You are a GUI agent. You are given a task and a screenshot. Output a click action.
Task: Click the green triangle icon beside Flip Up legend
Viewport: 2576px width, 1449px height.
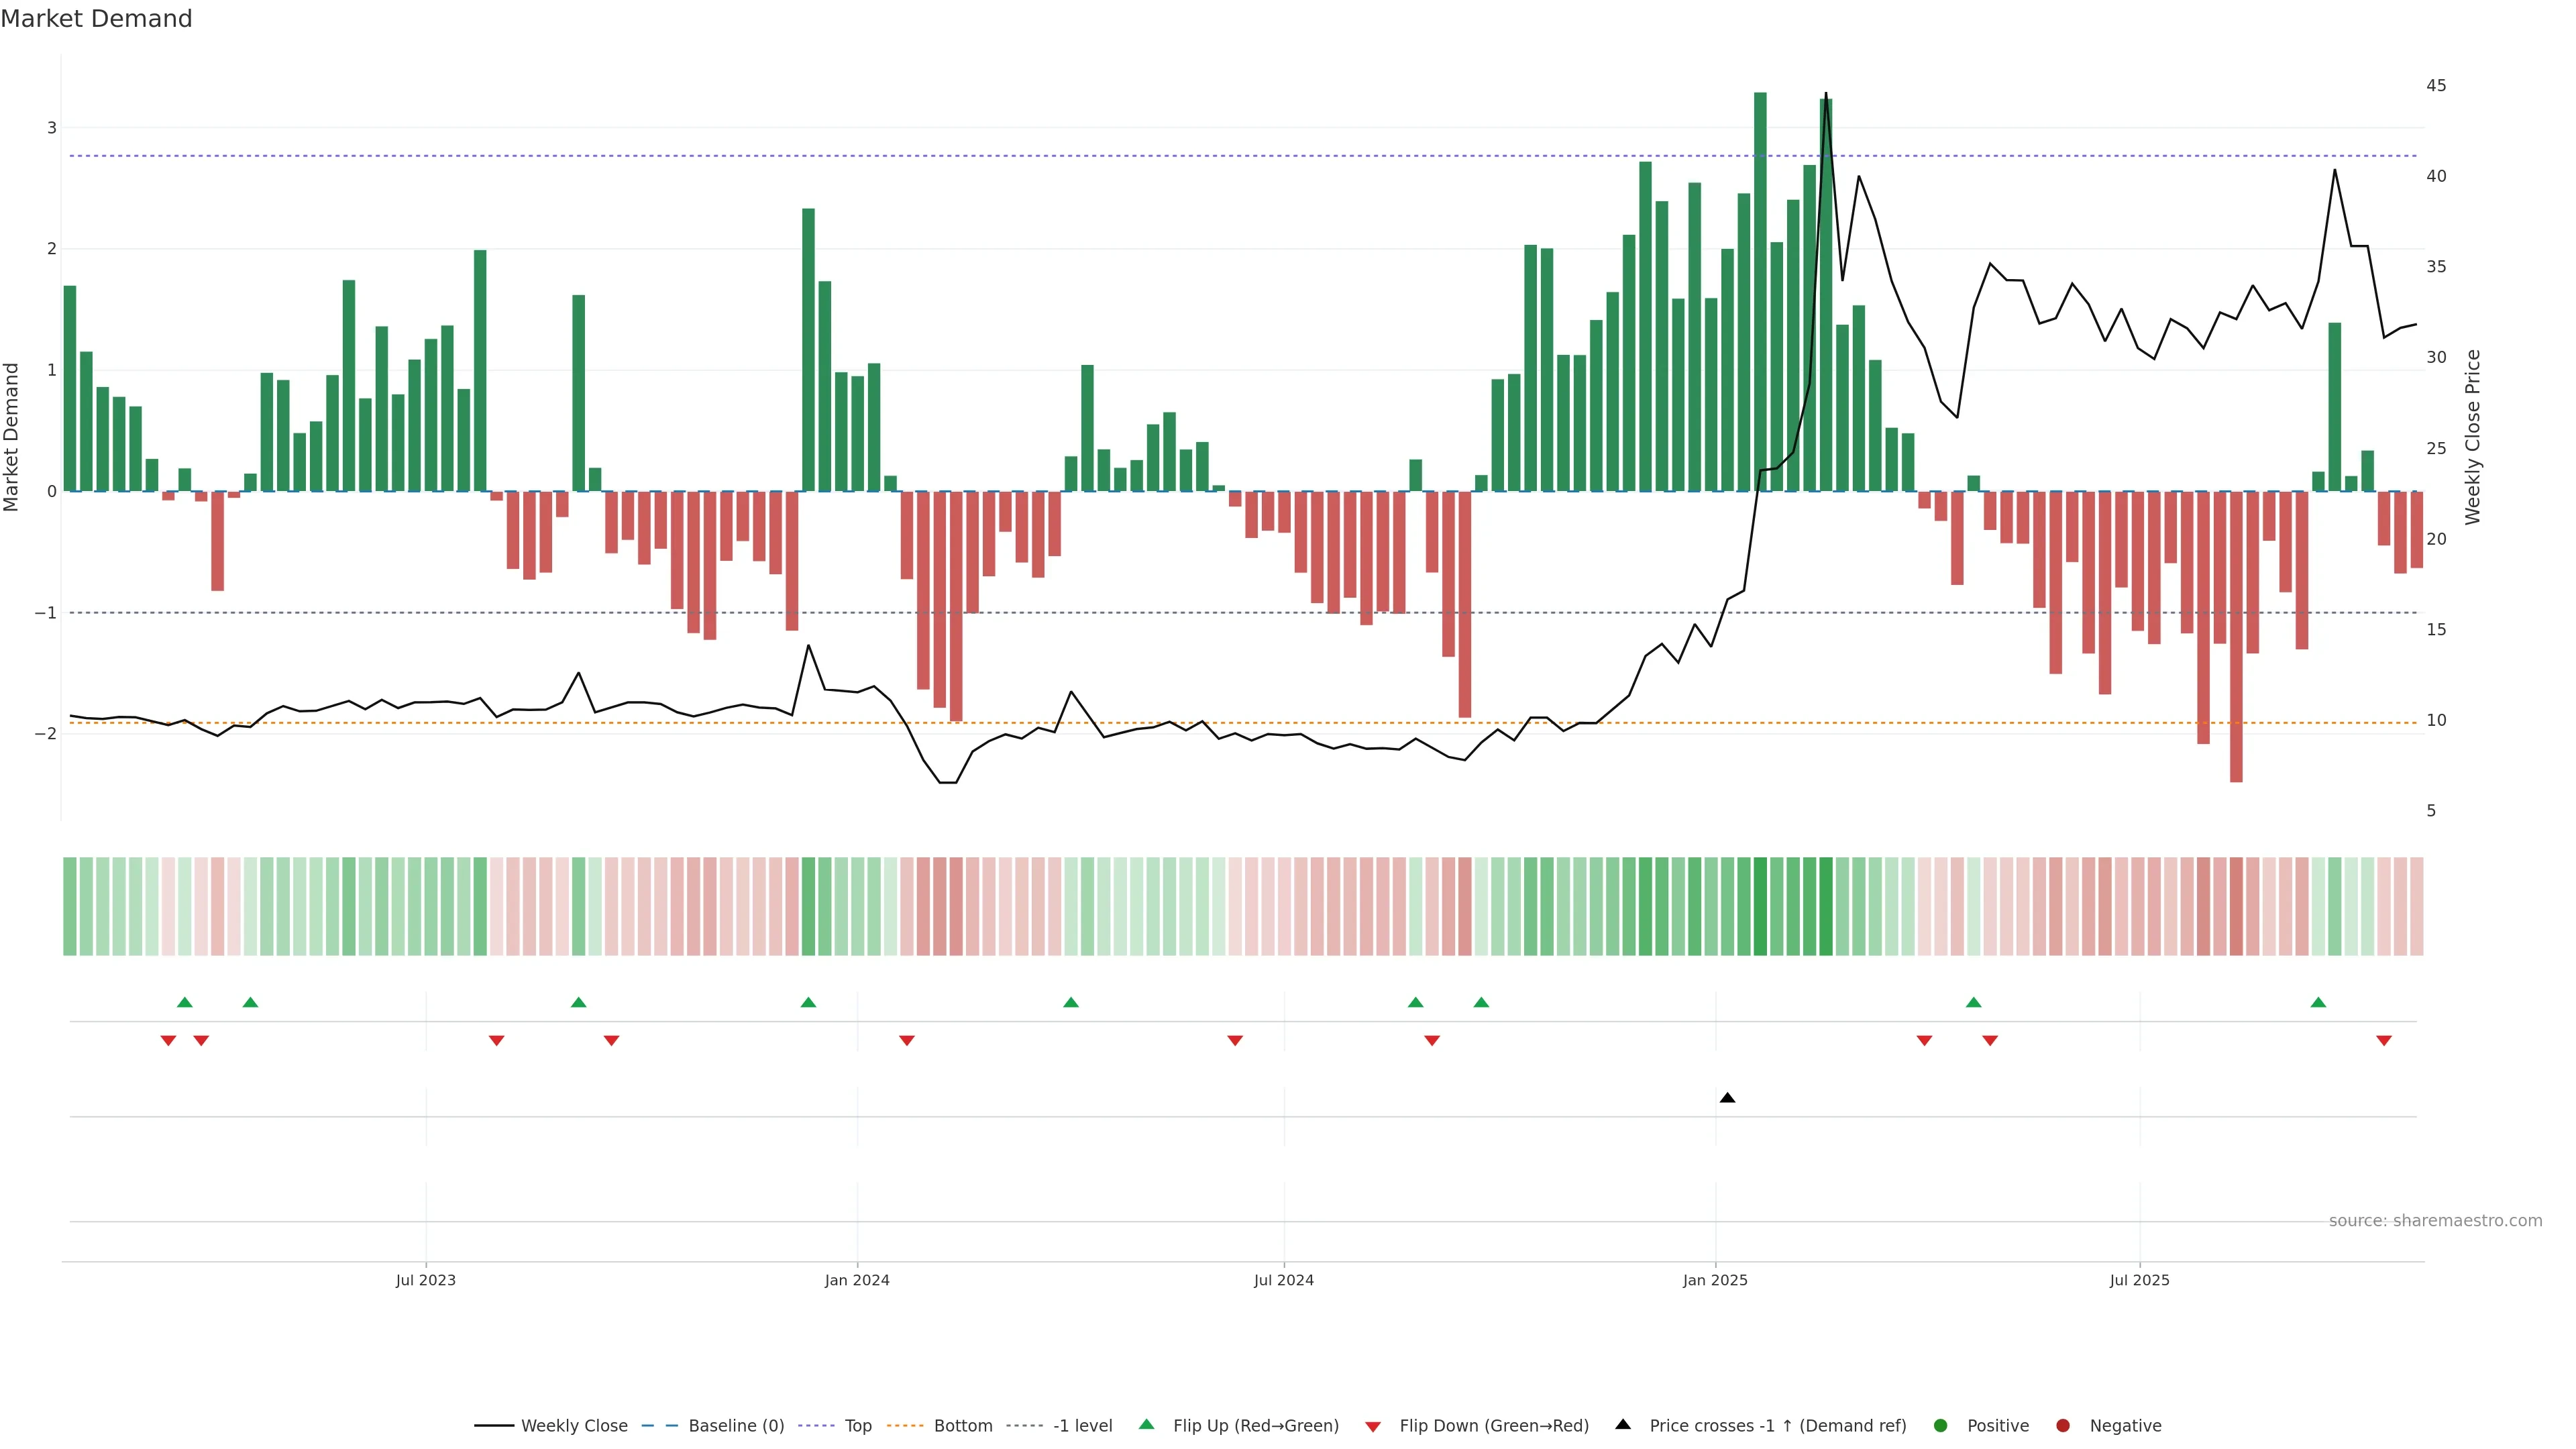pyautogui.click(x=1146, y=1424)
